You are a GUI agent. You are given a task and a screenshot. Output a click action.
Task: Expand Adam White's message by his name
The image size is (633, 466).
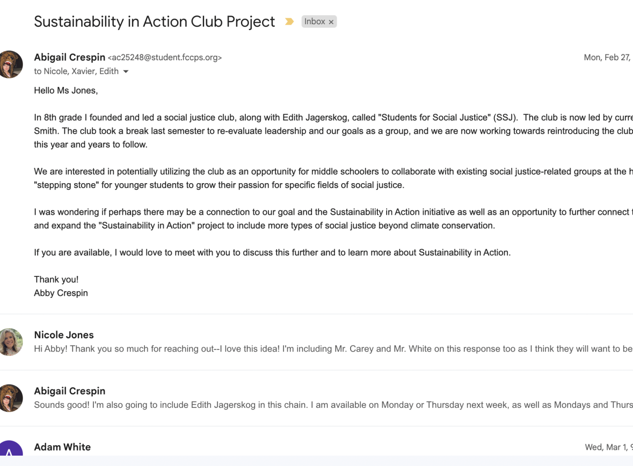click(x=62, y=447)
